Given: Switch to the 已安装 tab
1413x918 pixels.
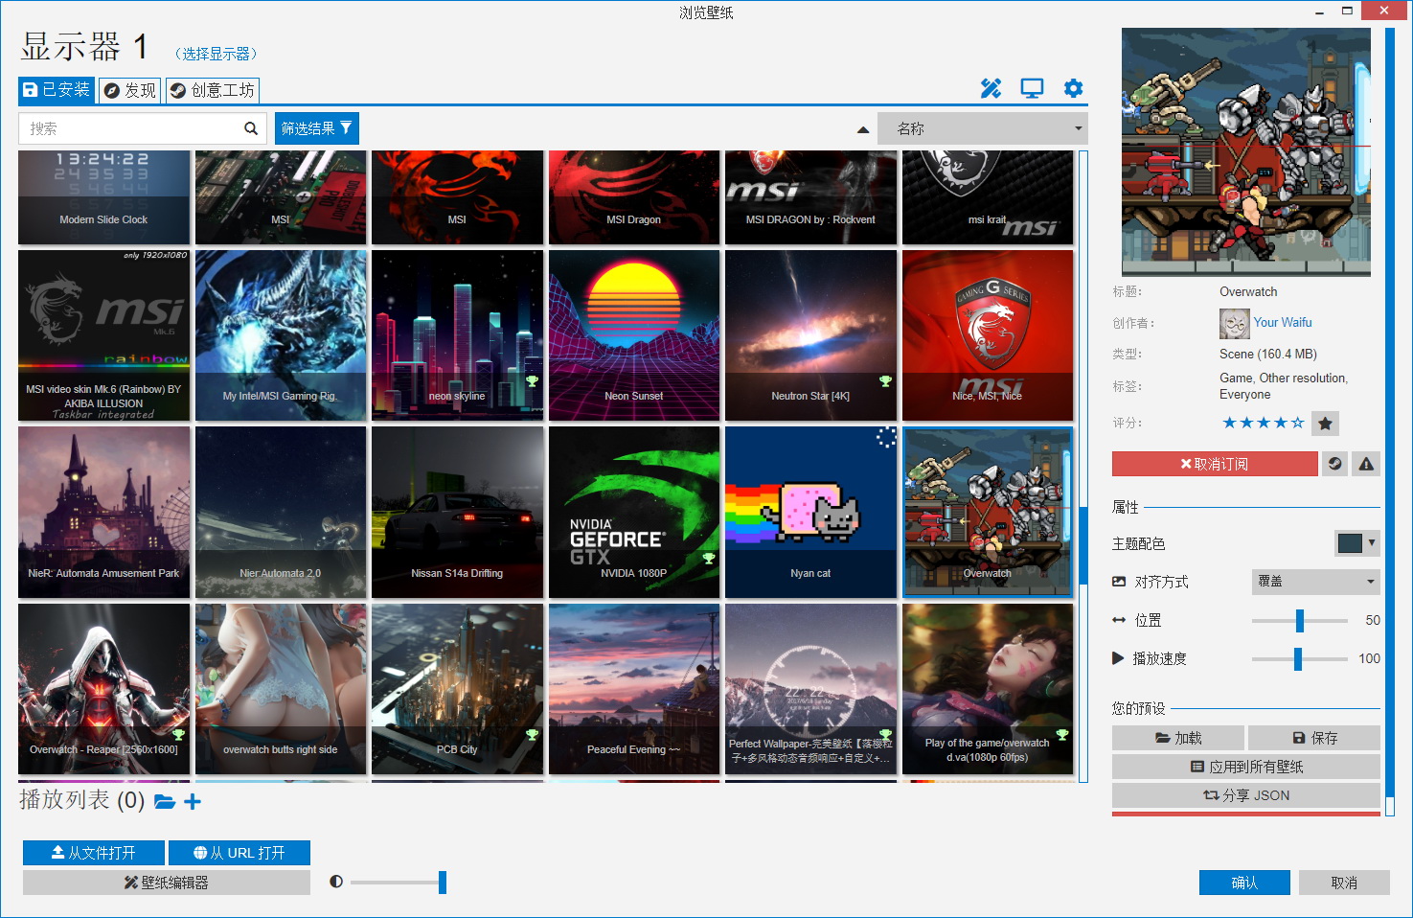Looking at the screenshot, I should coord(57,90).
